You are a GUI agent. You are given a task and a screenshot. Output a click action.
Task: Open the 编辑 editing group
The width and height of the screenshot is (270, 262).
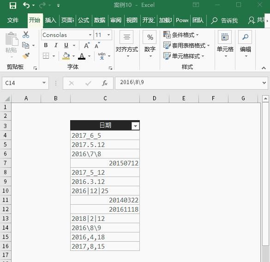pyautogui.click(x=246, y=44)
